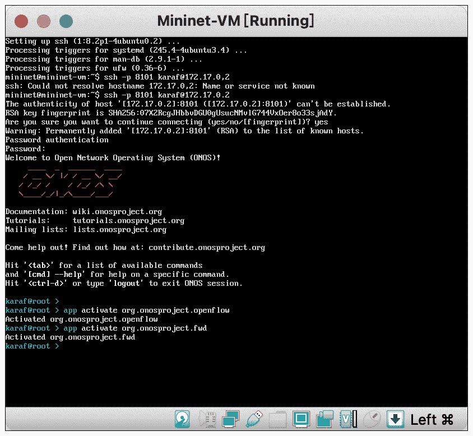The width and height of the screenshot is (473, 436).
Task: Click the 'Could not resolve hostname' error line
Action: click(x=160, y=86)
